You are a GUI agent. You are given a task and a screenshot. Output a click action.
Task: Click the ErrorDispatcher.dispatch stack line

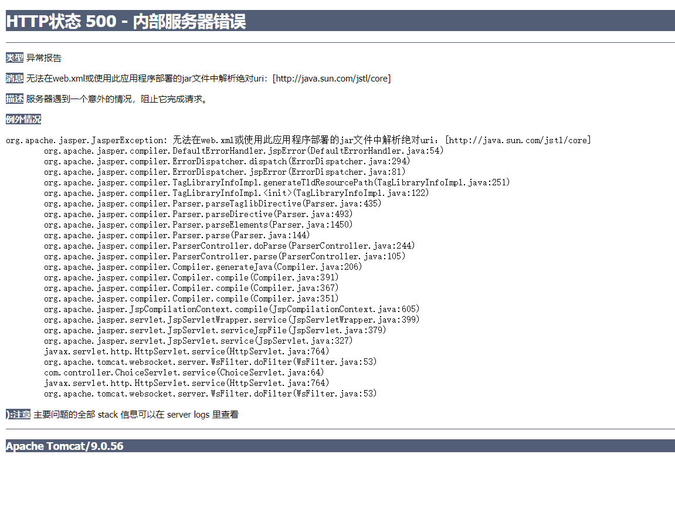(x=227, y=161)
